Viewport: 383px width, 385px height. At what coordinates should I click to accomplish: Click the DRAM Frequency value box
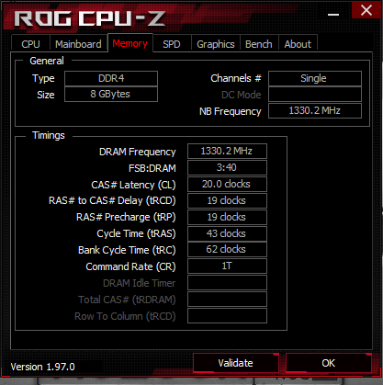point(227,151)
